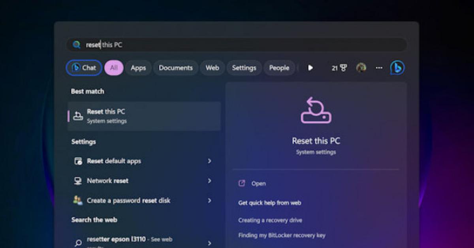Click Get quick help from web heading

[270, 203]
